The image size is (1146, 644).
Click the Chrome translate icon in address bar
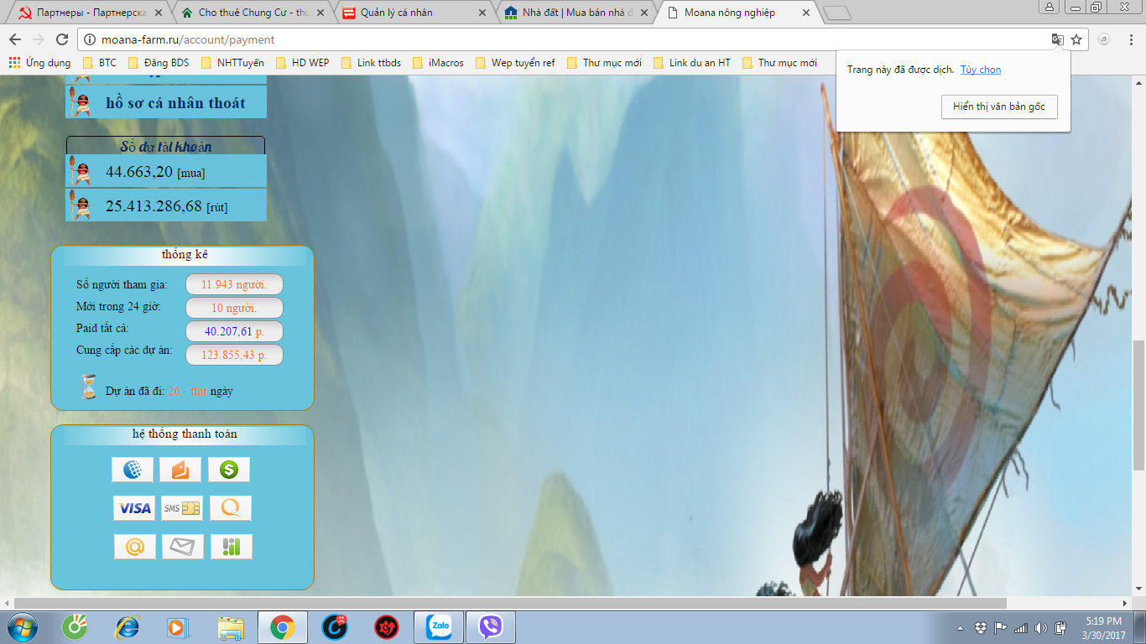(1058, 39)
